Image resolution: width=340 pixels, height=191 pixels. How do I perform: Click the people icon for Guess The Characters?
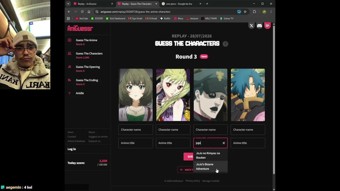[x=69, y=53]
